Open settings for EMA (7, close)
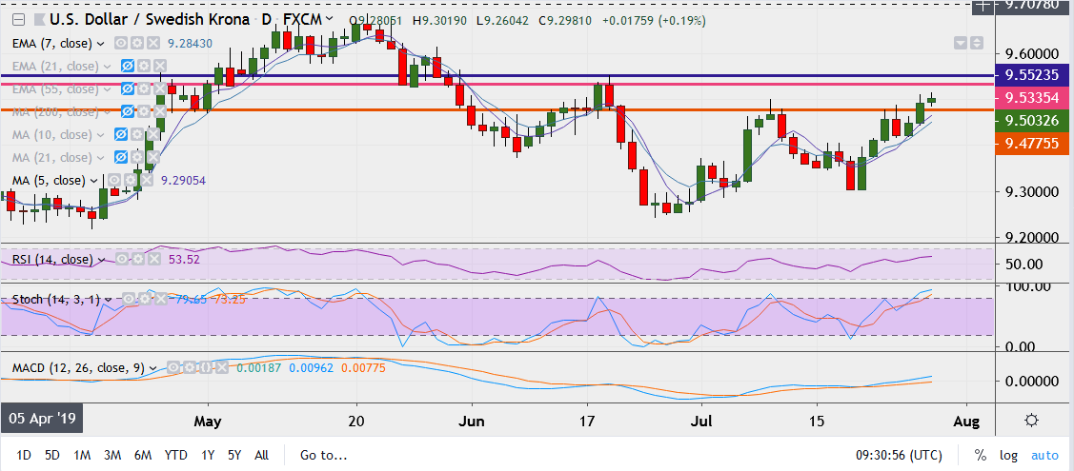 [137, 43]
